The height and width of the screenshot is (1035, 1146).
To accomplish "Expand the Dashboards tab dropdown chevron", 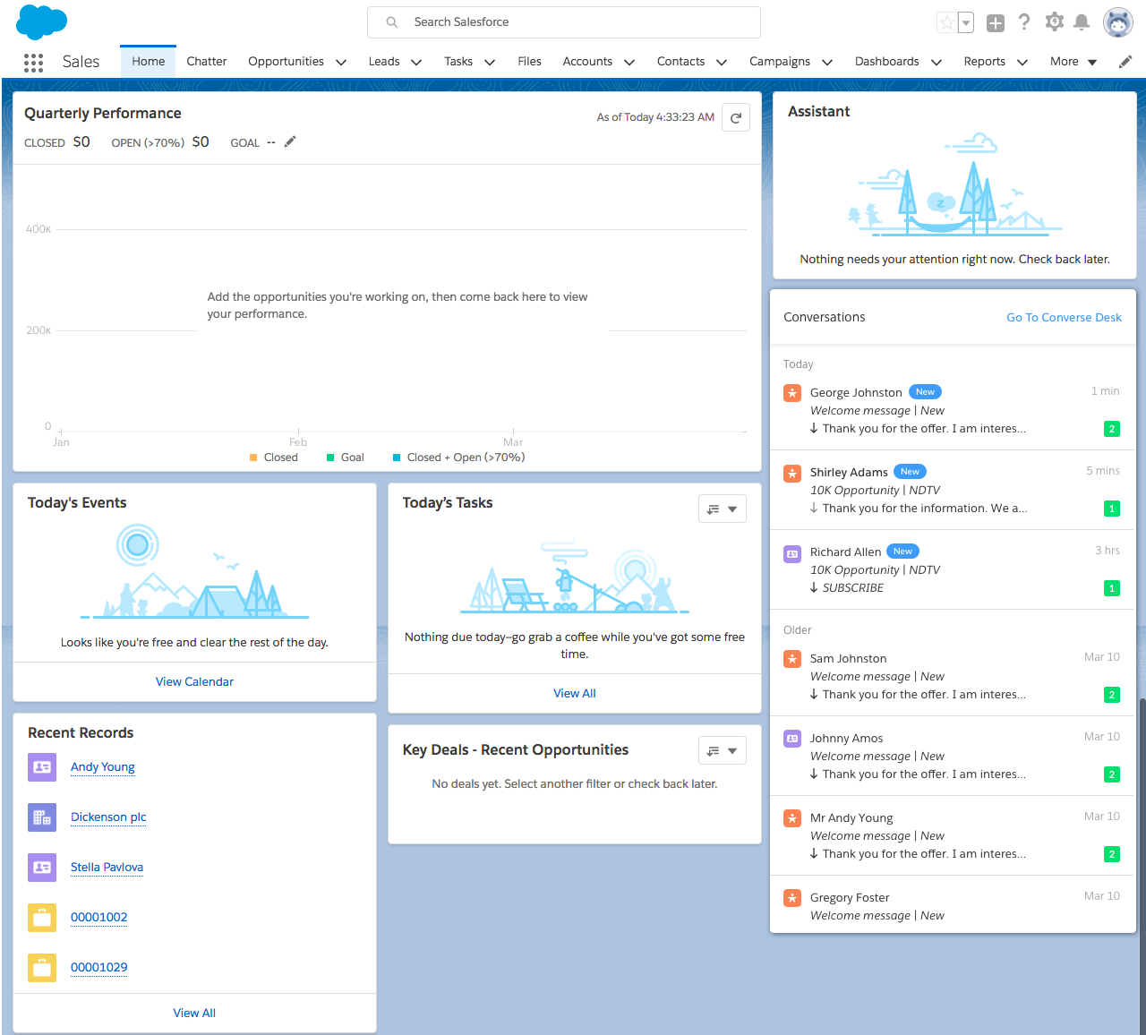I will [x=936, y=63].
